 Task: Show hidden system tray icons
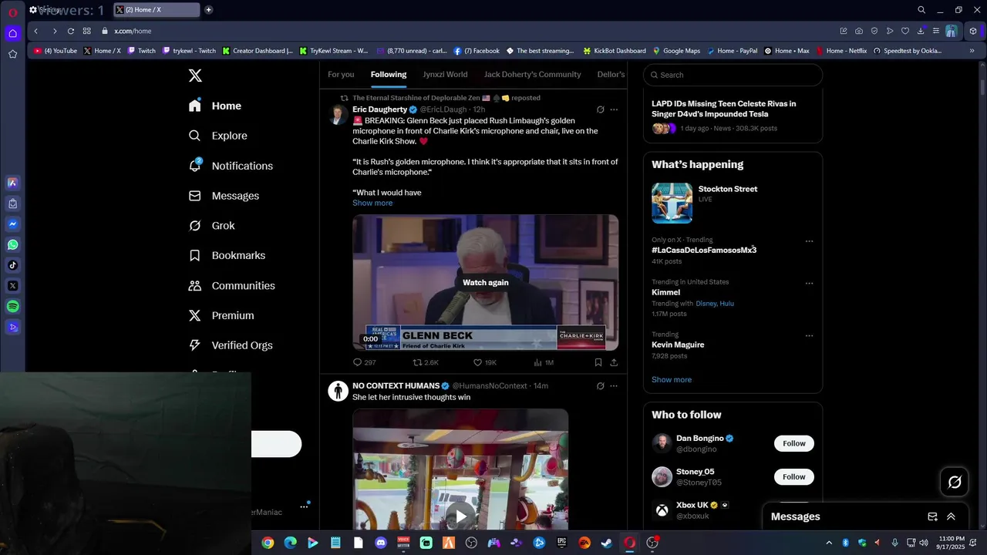[829, 543]
